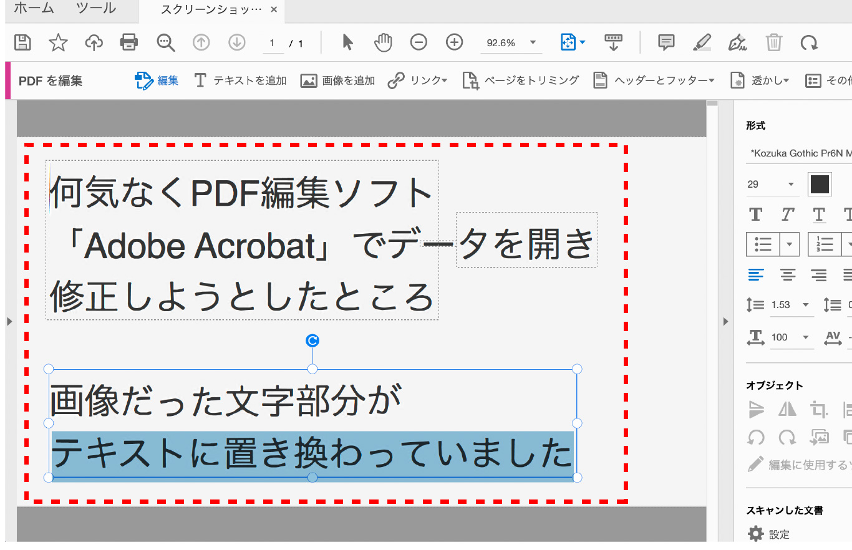Toggle numbered list
Viewport: 852px width, 550px height.
point(824,244)
